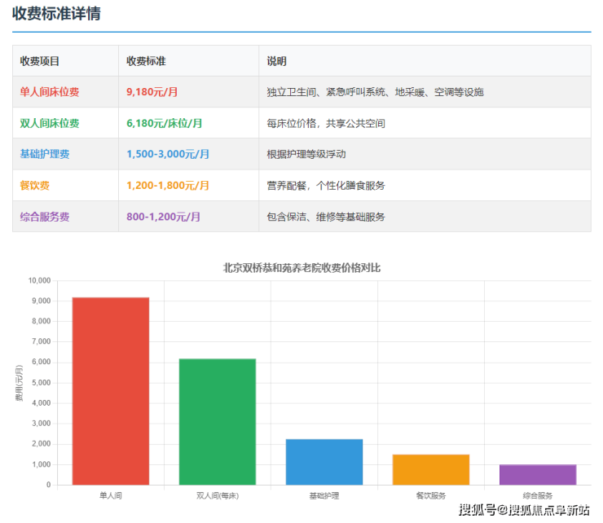The width and height of the screenshot is (603, 523).
Task: Click the red 单人间 bar in chart
Action: pos(111,391)
